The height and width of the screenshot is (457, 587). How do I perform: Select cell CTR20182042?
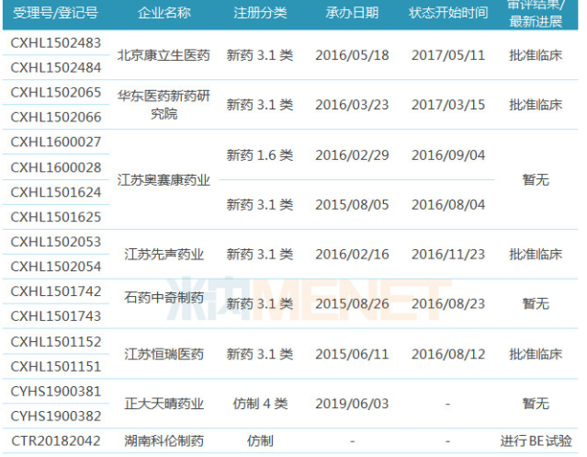[56, 440]
